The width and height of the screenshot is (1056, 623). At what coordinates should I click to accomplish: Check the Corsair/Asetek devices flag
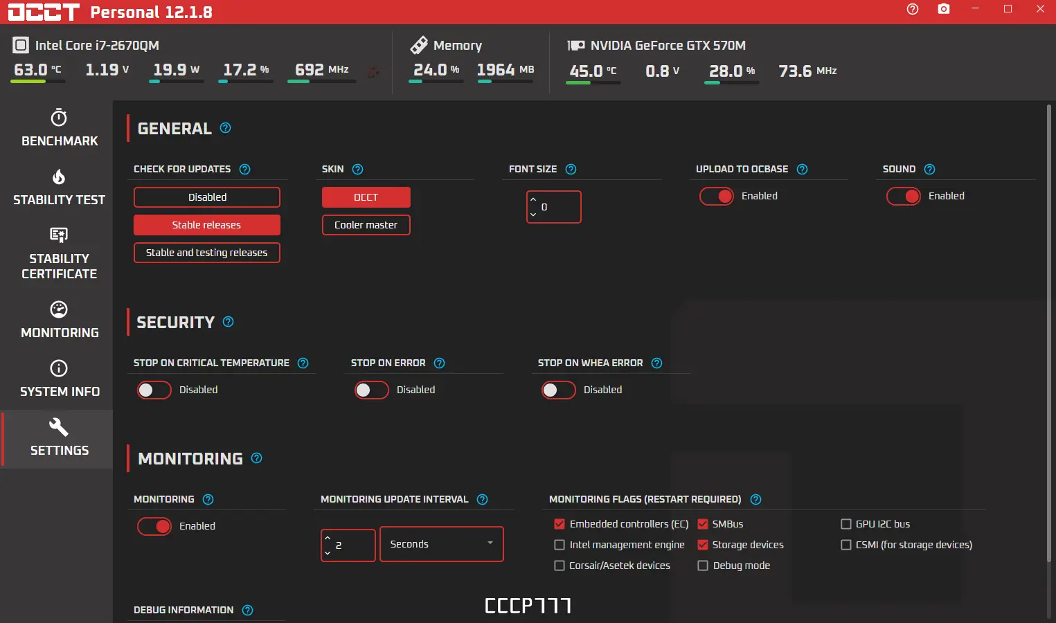click(x=560, y=566)
